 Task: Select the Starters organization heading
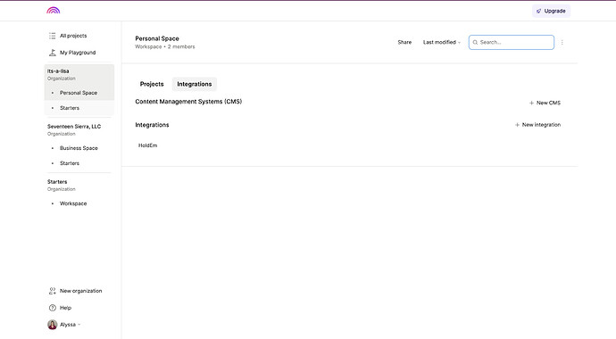pos(57,182)
